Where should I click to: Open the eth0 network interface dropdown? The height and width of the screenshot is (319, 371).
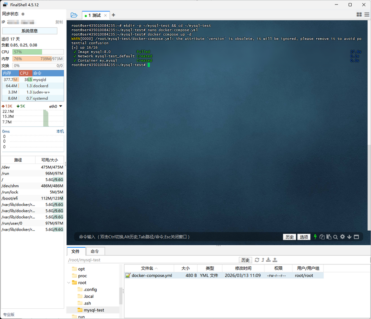pos(60,106)
